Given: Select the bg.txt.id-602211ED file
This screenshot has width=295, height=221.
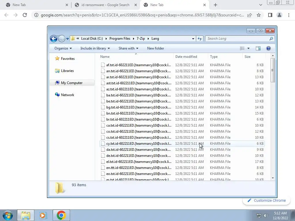Looking at the screenshot, I should point(182,107).
